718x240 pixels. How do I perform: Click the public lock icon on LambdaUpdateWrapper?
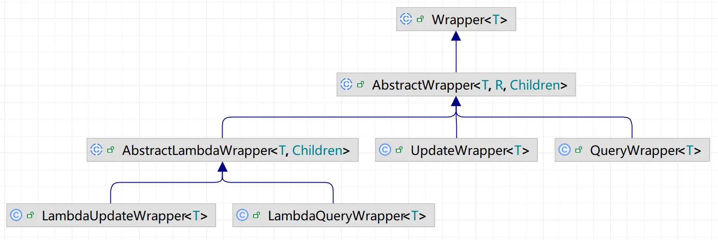click(30, 215)
